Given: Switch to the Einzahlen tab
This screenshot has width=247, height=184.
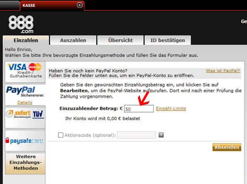Looking at the screenshot, I should [x=26, y=40].
